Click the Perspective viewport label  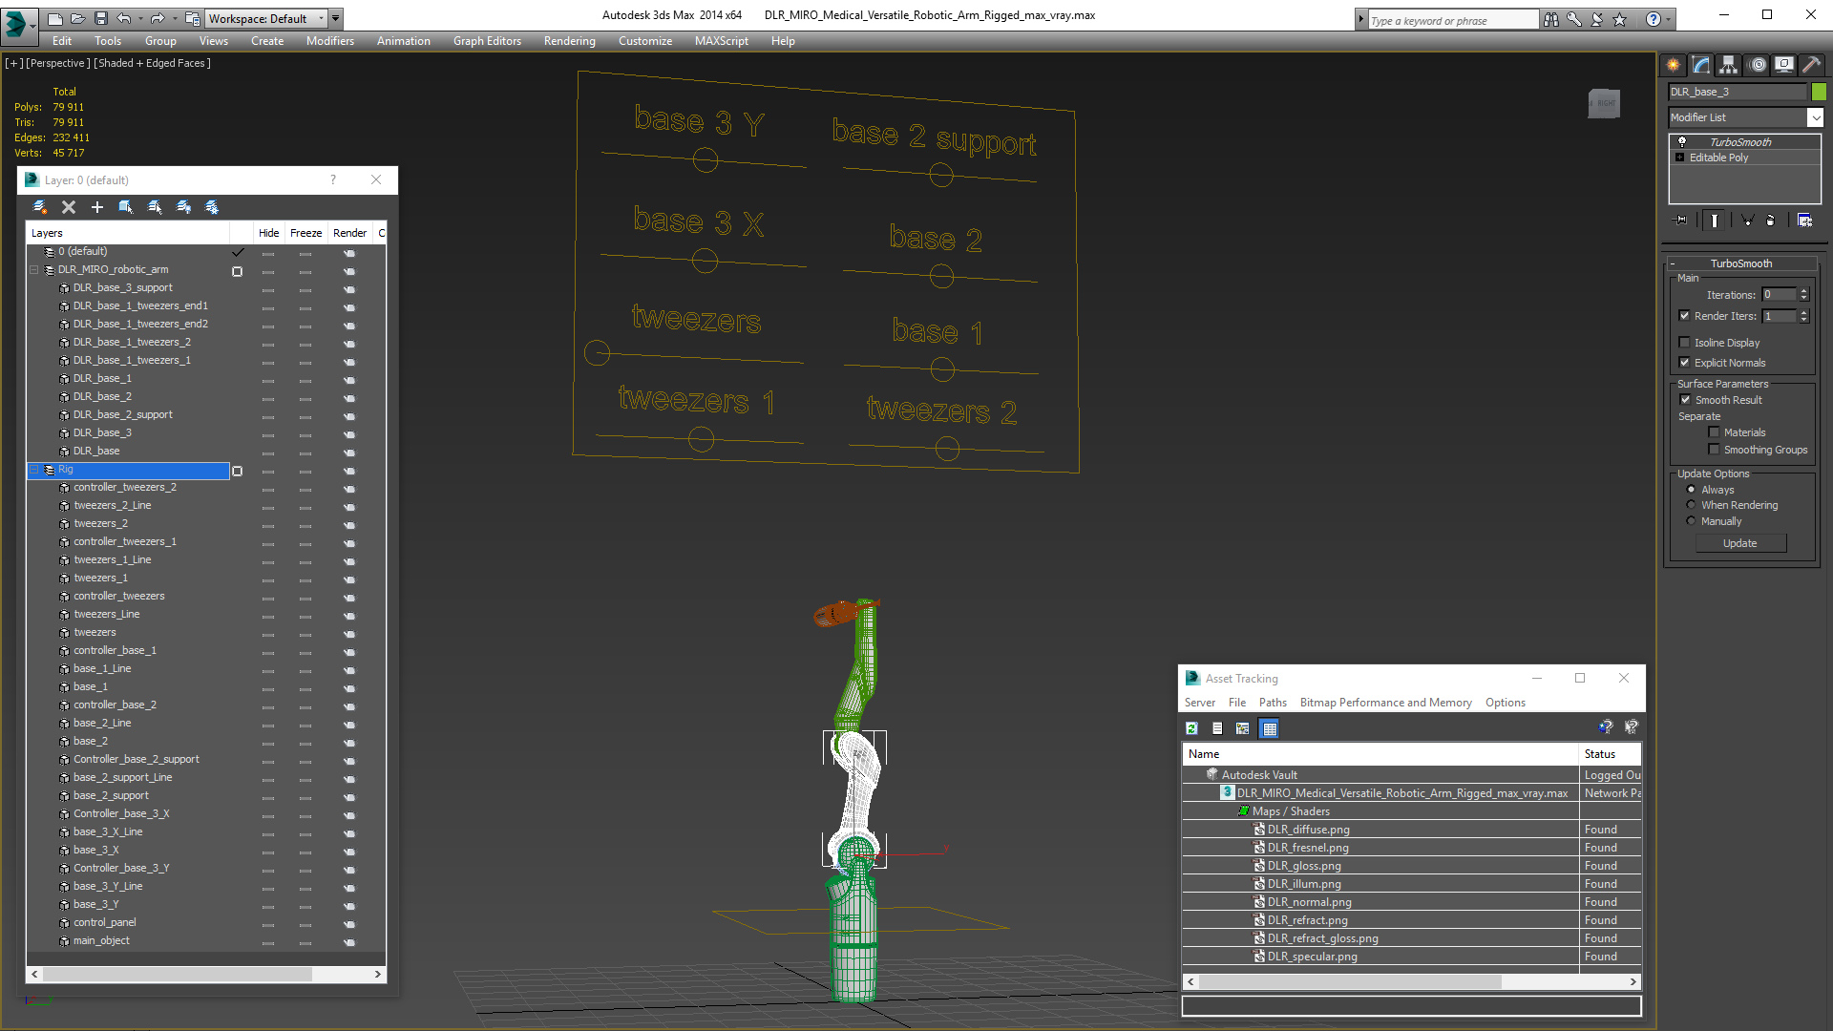(58, 63)
